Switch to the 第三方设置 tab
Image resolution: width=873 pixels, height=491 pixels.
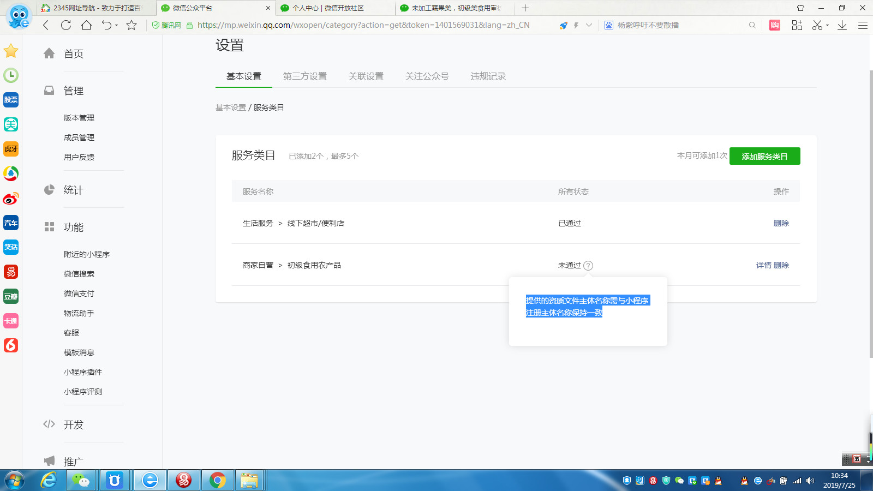point(304,76)
